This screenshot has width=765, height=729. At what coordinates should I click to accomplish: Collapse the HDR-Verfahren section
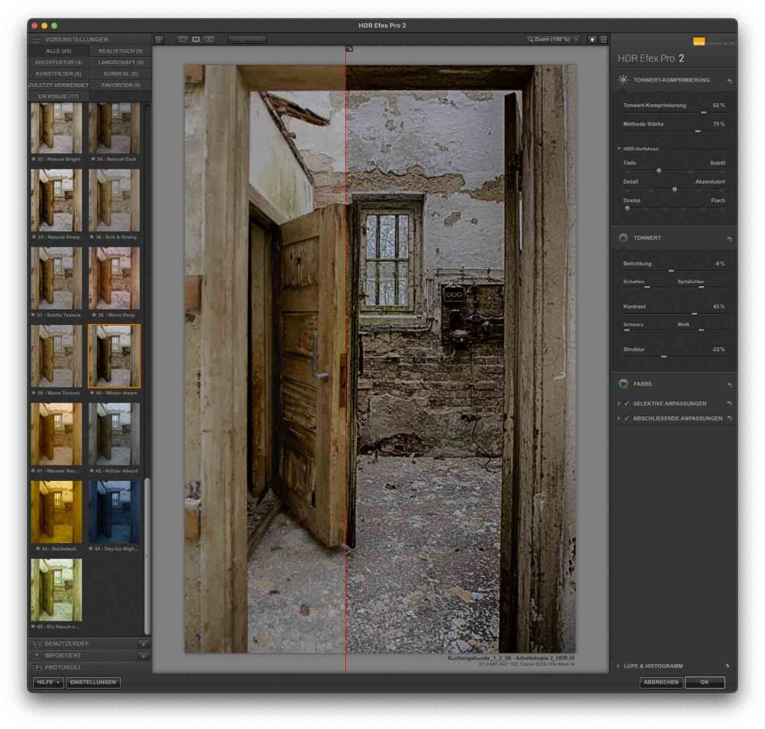coord(619,149)
